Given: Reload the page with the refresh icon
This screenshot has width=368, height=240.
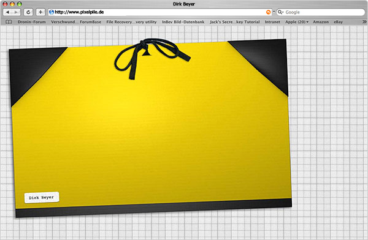Looking at the screenshot, I should [x=28, y=12].
